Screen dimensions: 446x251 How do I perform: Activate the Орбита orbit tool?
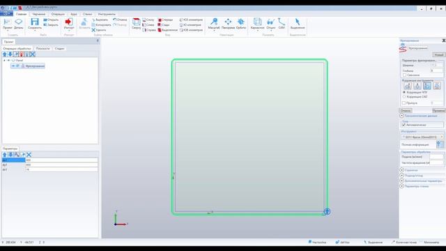coord(241,24)
